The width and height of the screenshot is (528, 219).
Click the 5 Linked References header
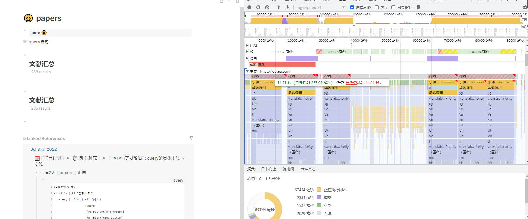(x=44, y=138)
